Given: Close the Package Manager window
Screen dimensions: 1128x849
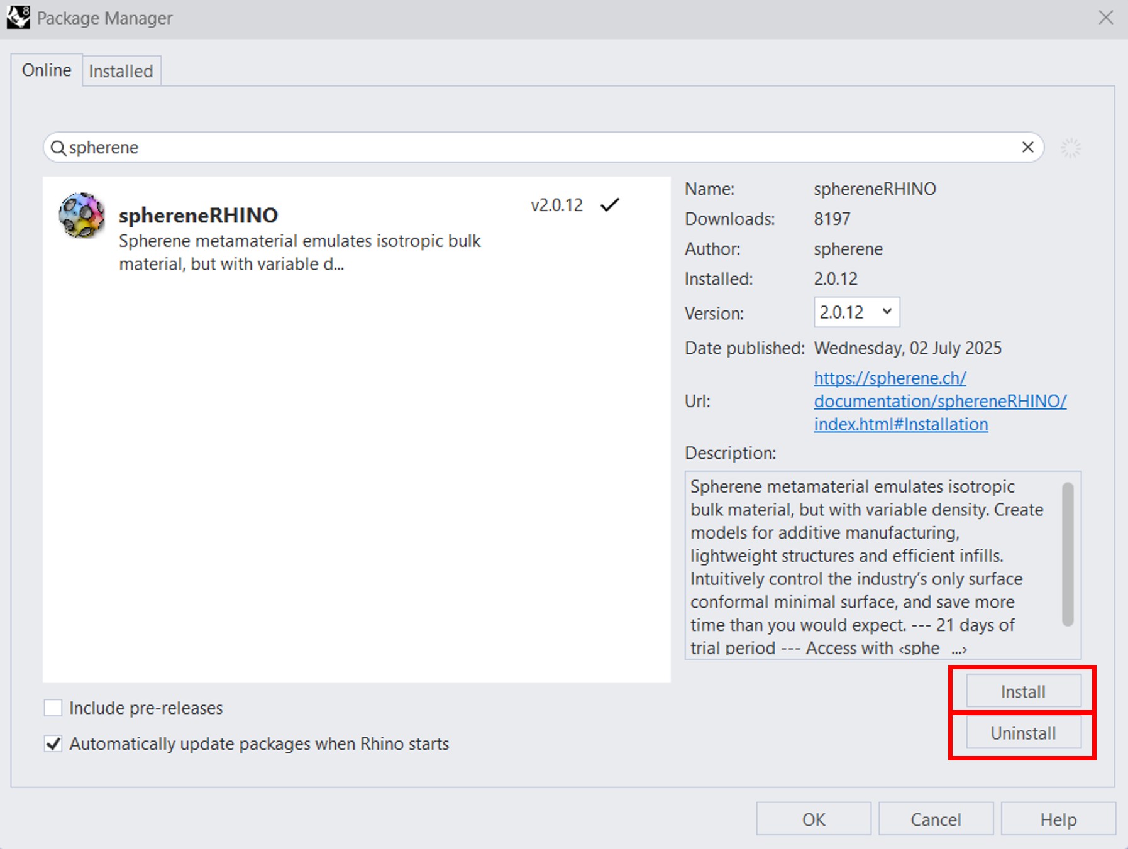Looking at the screenshot, I should (1105, 18).
